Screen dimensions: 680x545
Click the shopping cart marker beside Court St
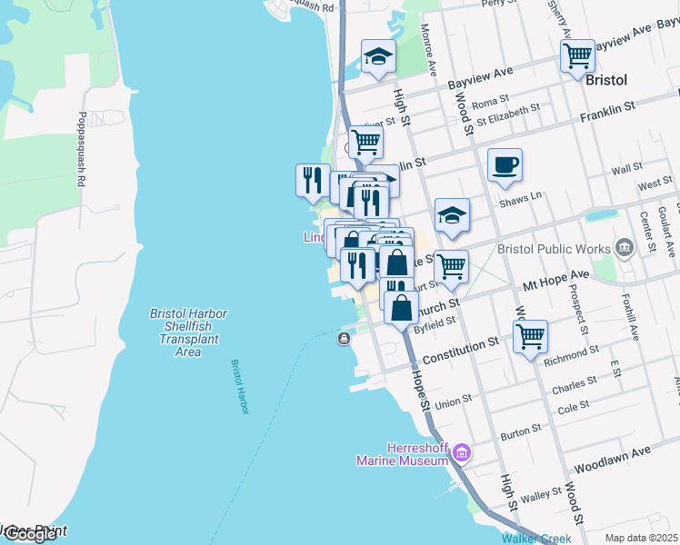[451, 267]
